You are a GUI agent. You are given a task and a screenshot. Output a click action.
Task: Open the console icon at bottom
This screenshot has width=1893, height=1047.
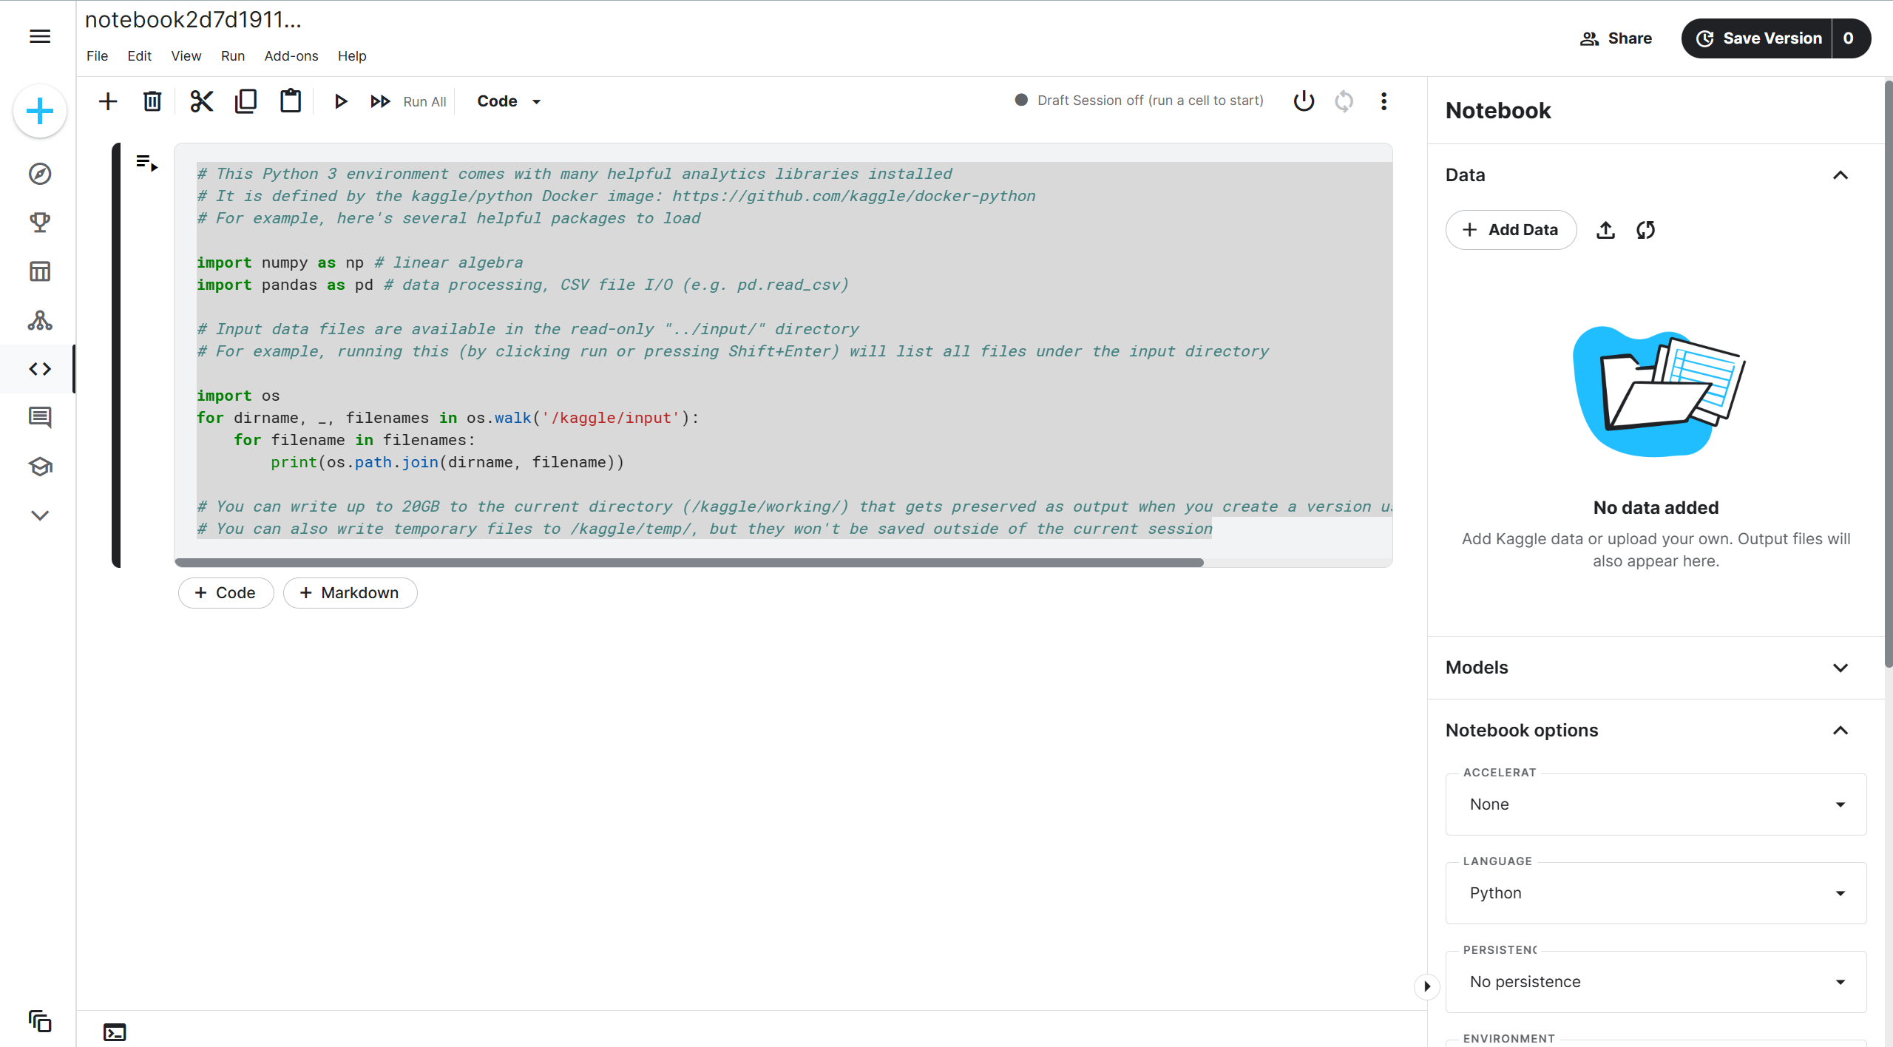pyautogui.click(x=115, y=1032)
